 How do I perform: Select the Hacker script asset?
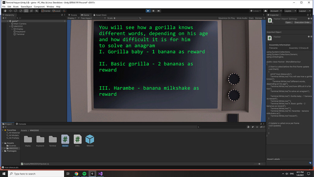point(65,140)
